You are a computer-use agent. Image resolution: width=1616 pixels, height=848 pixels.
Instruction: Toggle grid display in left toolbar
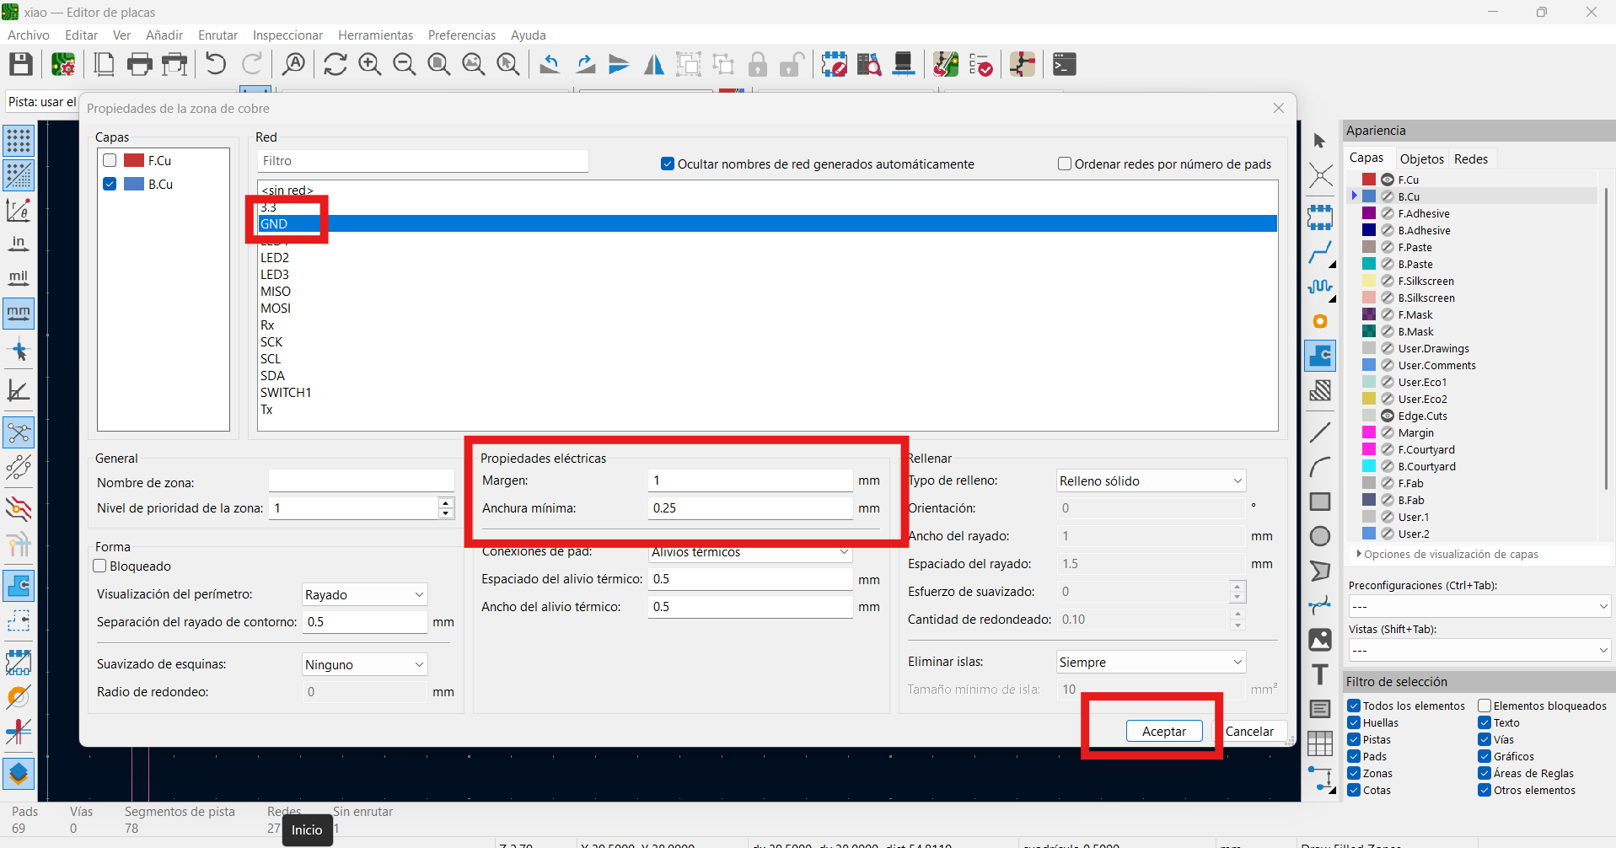pos(19,141)
